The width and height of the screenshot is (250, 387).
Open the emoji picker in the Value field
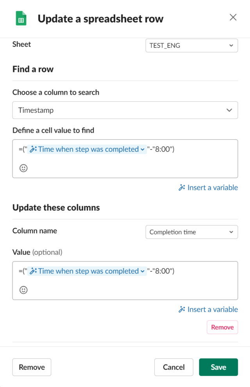(x=23, y=290)
